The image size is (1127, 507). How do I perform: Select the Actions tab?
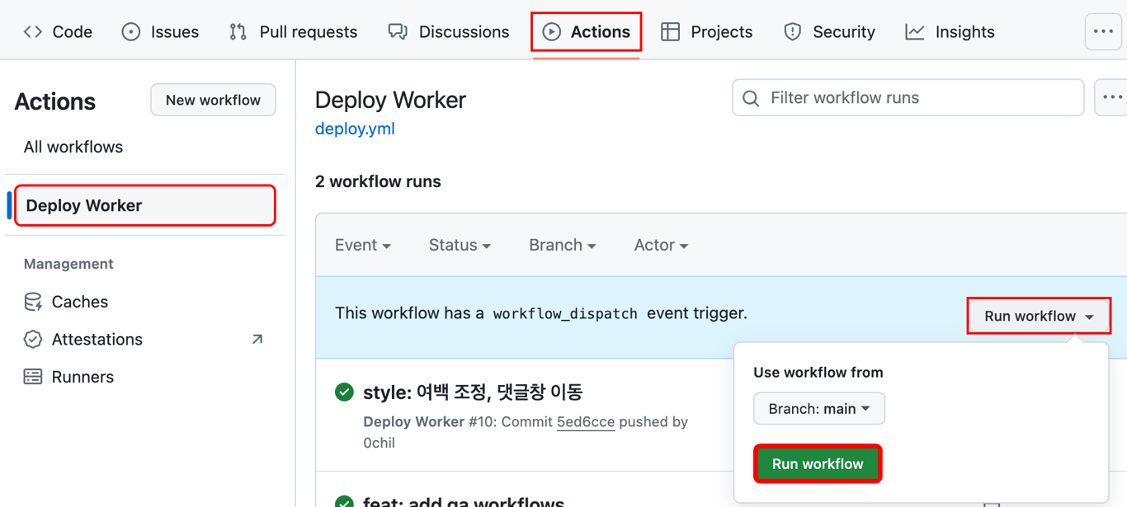586,31
